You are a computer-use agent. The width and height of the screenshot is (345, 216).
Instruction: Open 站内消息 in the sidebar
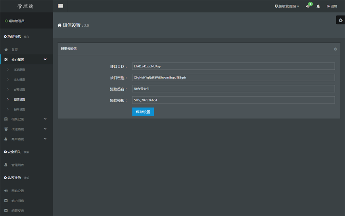pos(17,201)
